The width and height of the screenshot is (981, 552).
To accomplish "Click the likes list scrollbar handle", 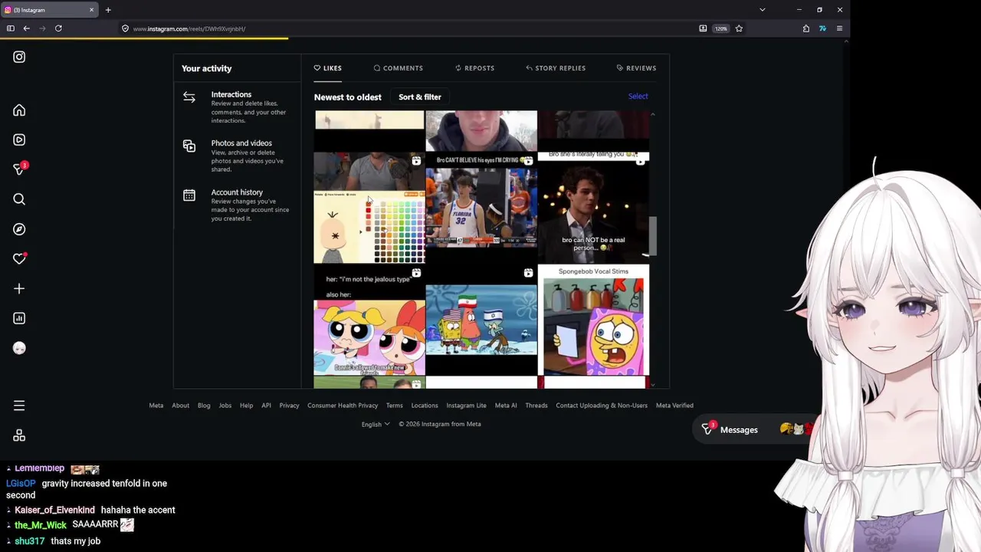I will [x=653, y=236].
